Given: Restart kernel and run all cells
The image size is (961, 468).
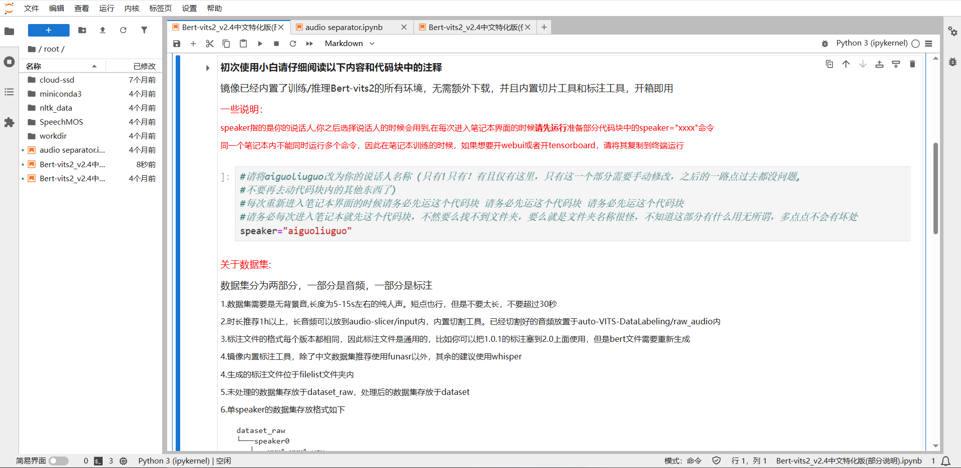Looking at the screenshot, I should pos(309,44).
